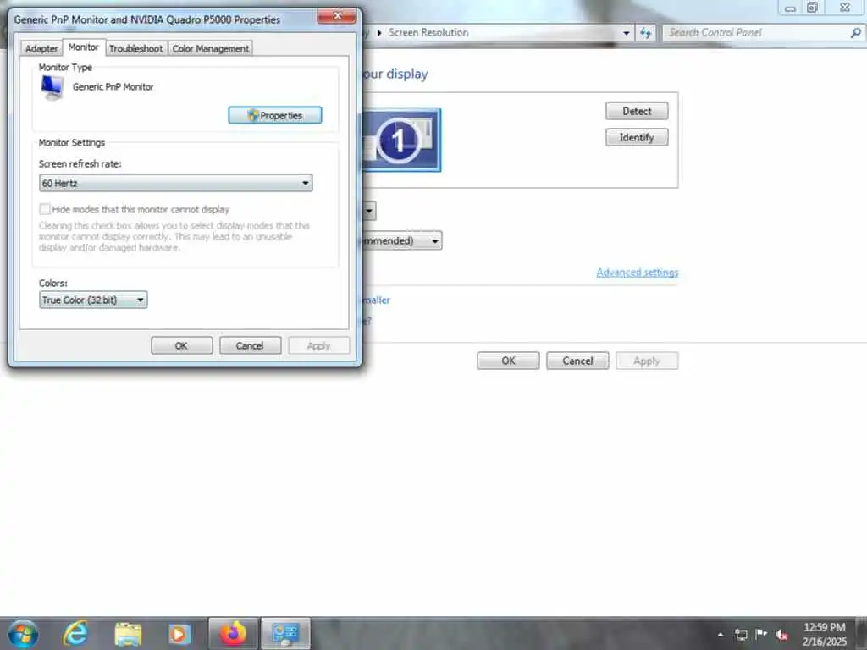Open the Colors True Color dropdown
This screenshot has height=650, width=867.
pos(93,300)
